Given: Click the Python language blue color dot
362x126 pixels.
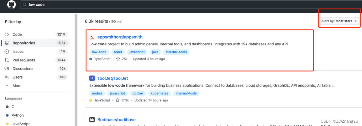Looking at the screenshot, I should coord(7,115).
